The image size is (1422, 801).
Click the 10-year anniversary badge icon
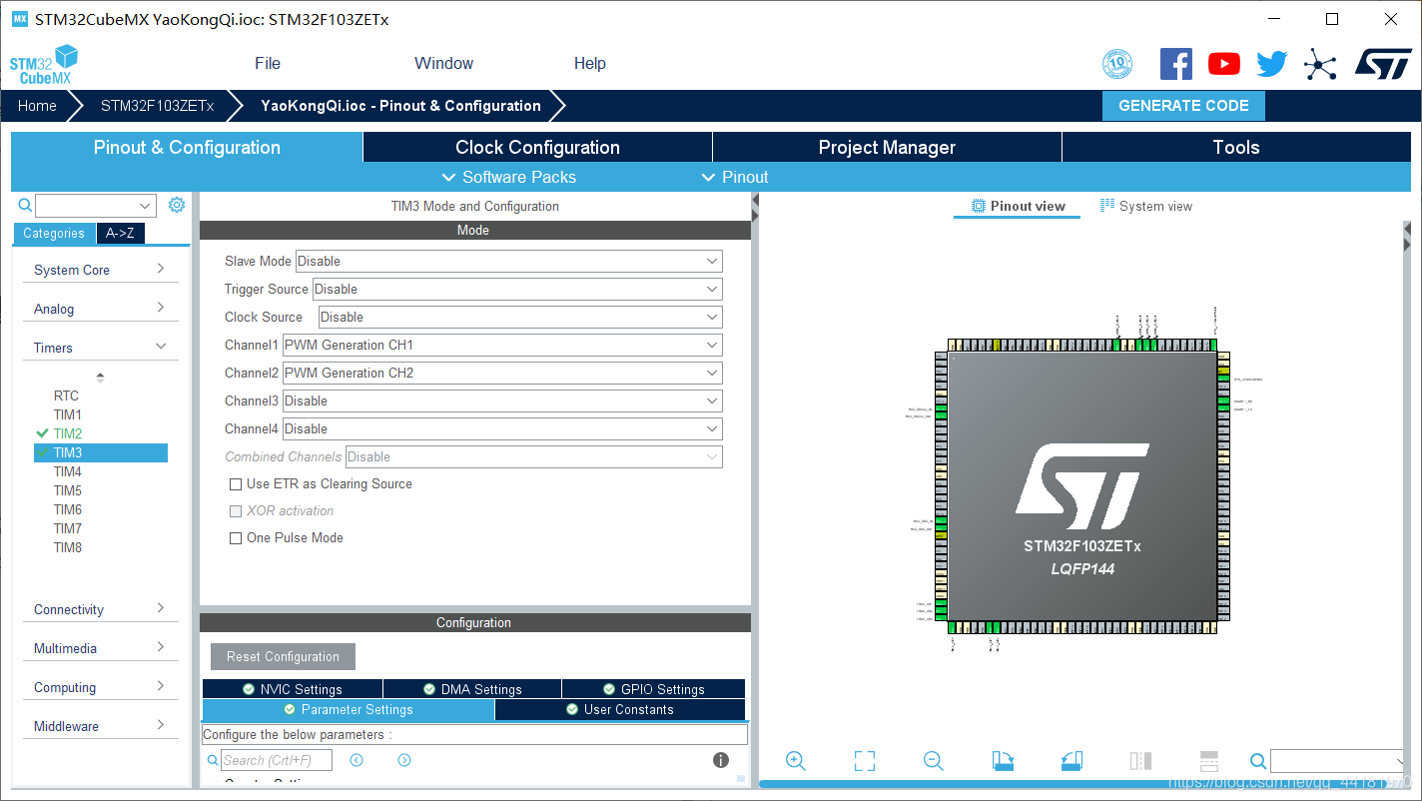pyautogui.click(x=1117, y=65)
